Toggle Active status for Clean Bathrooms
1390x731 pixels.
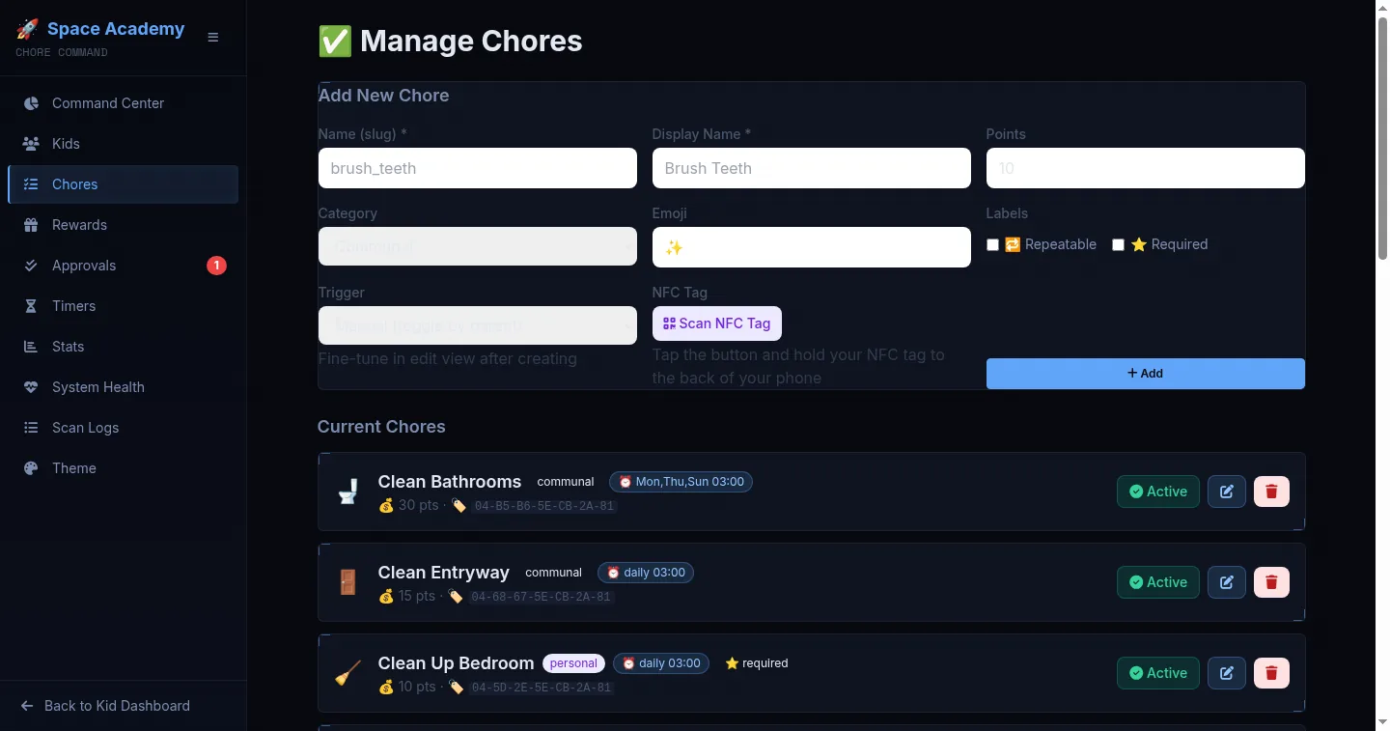pyautogui.click(x=1158, y=492)
